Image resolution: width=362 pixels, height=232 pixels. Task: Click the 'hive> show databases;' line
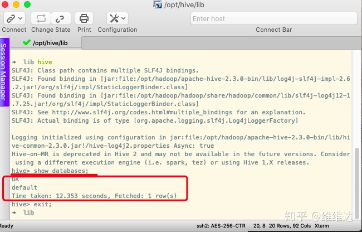50,171
